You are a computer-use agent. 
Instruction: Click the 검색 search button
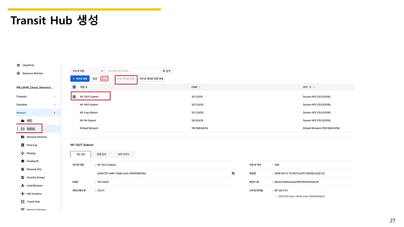coord(167,71)
